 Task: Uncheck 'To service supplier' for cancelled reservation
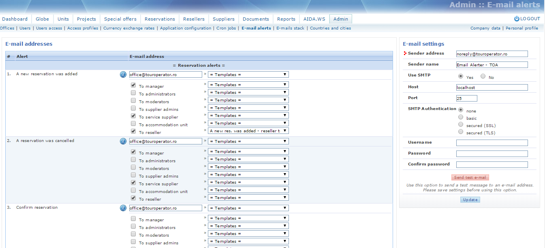tap(133, 183)
